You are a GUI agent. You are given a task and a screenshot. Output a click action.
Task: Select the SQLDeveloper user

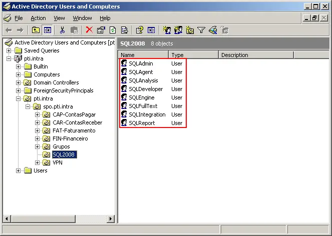146,89
